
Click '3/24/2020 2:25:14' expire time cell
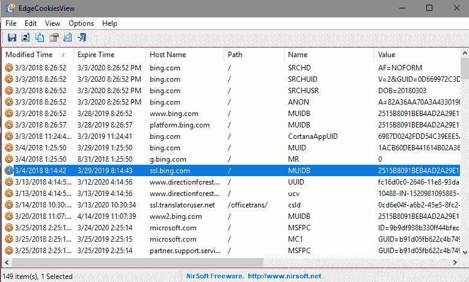point(105,228)
